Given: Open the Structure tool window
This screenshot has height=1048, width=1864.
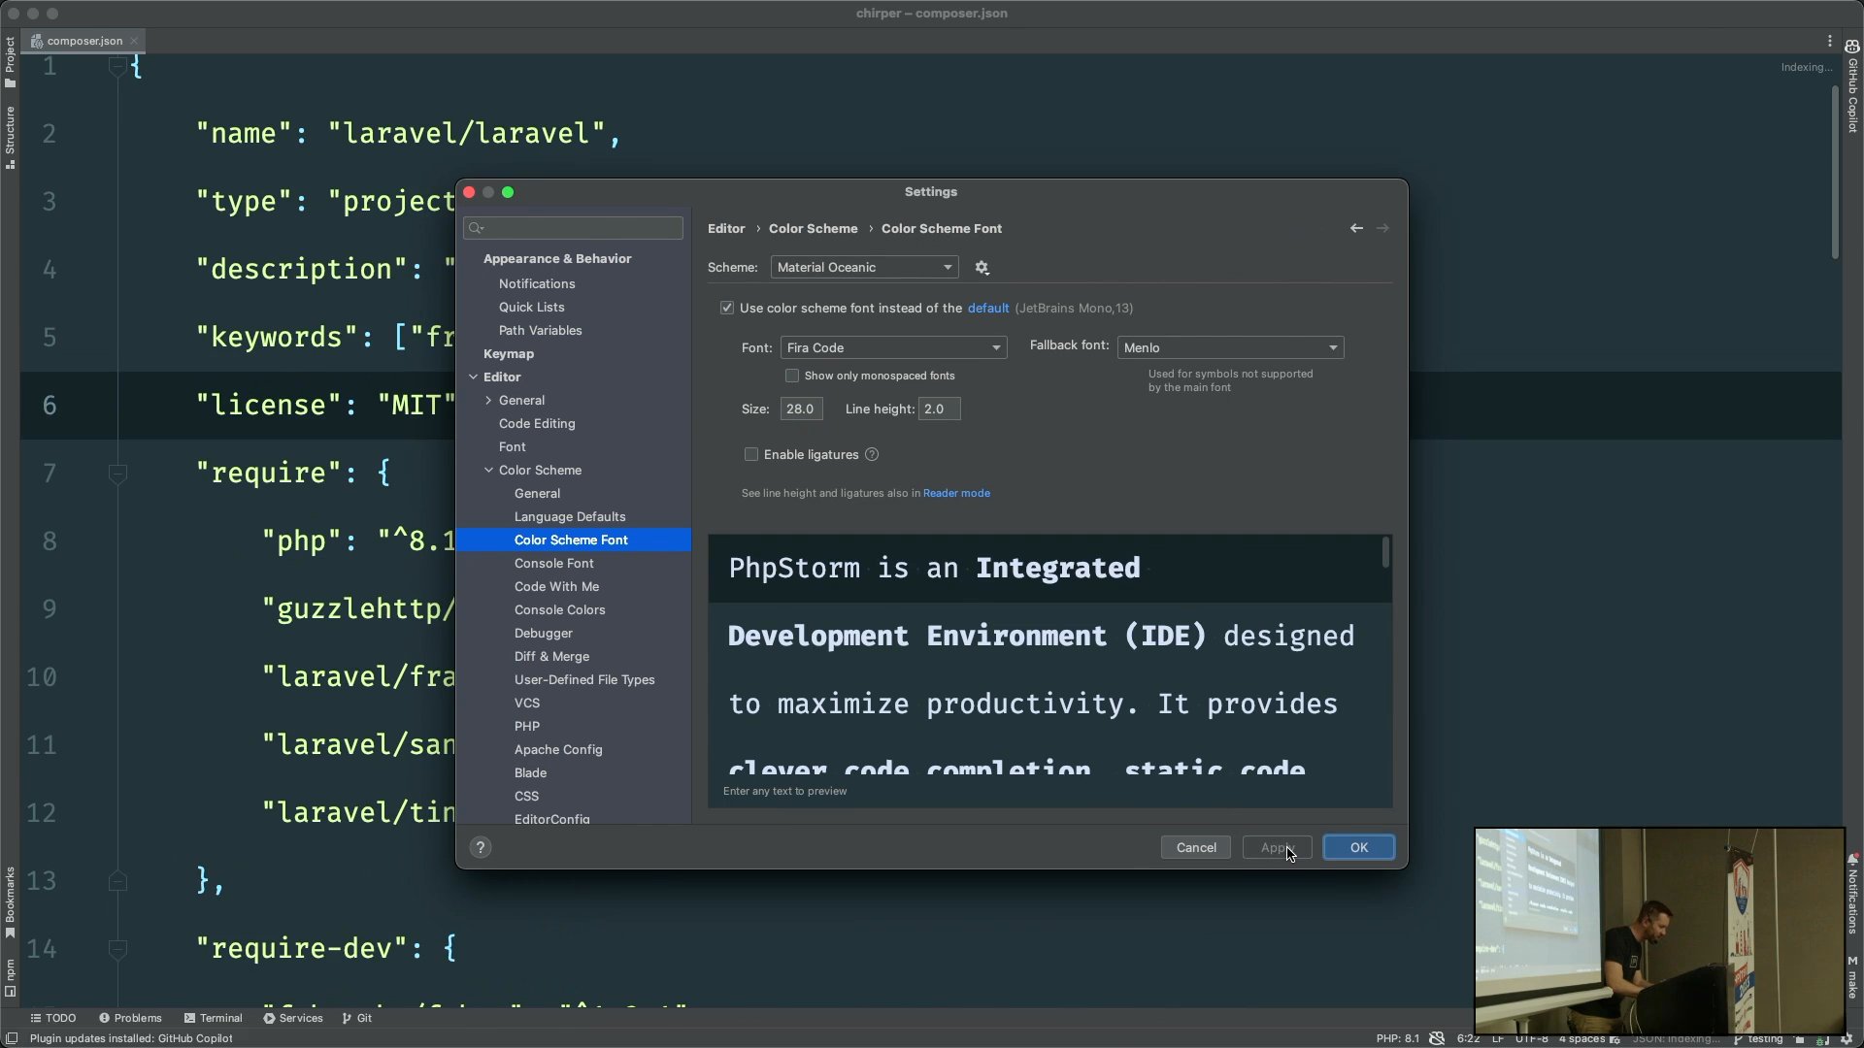Looking at the screenshot, I should pos(10,137).
